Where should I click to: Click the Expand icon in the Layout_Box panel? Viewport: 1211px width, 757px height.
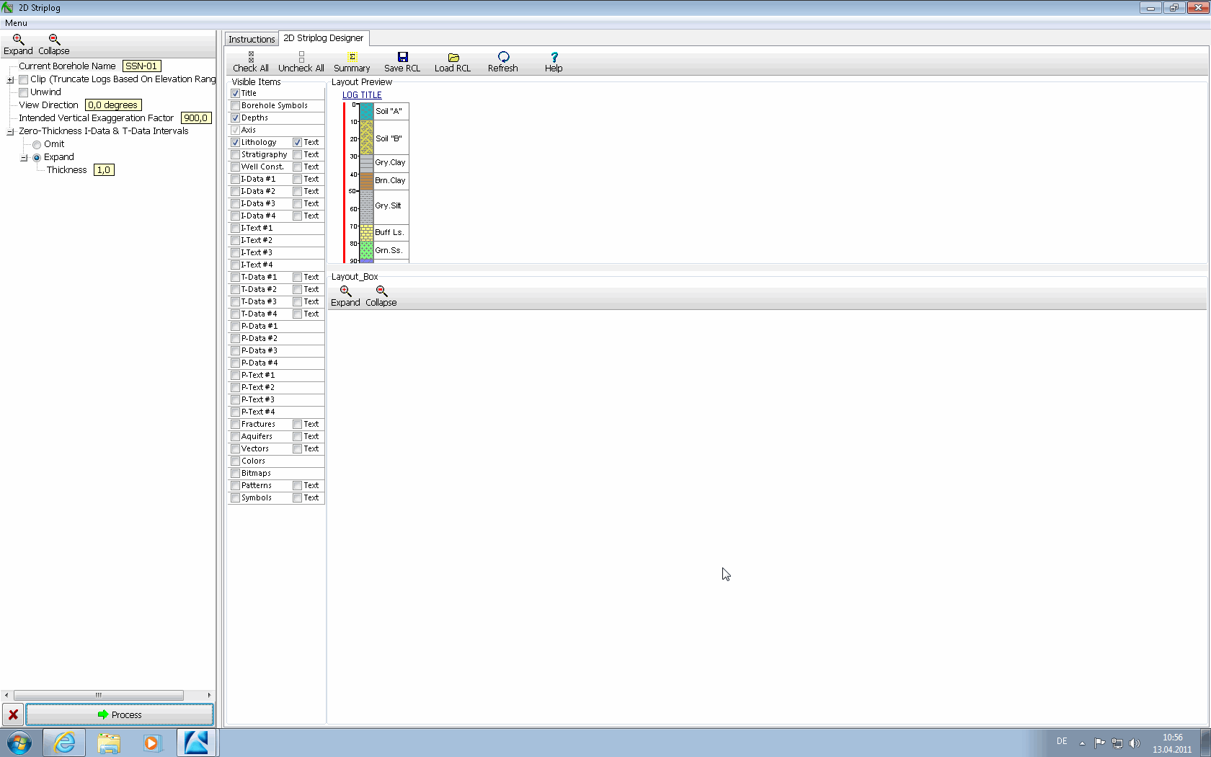(345, 291)
